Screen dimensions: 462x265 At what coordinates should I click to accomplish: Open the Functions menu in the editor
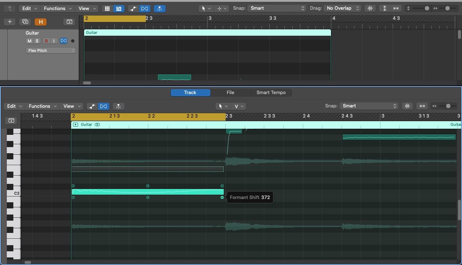42,106
